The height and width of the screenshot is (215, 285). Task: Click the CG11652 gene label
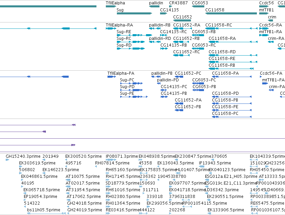[x=183, y=17]
